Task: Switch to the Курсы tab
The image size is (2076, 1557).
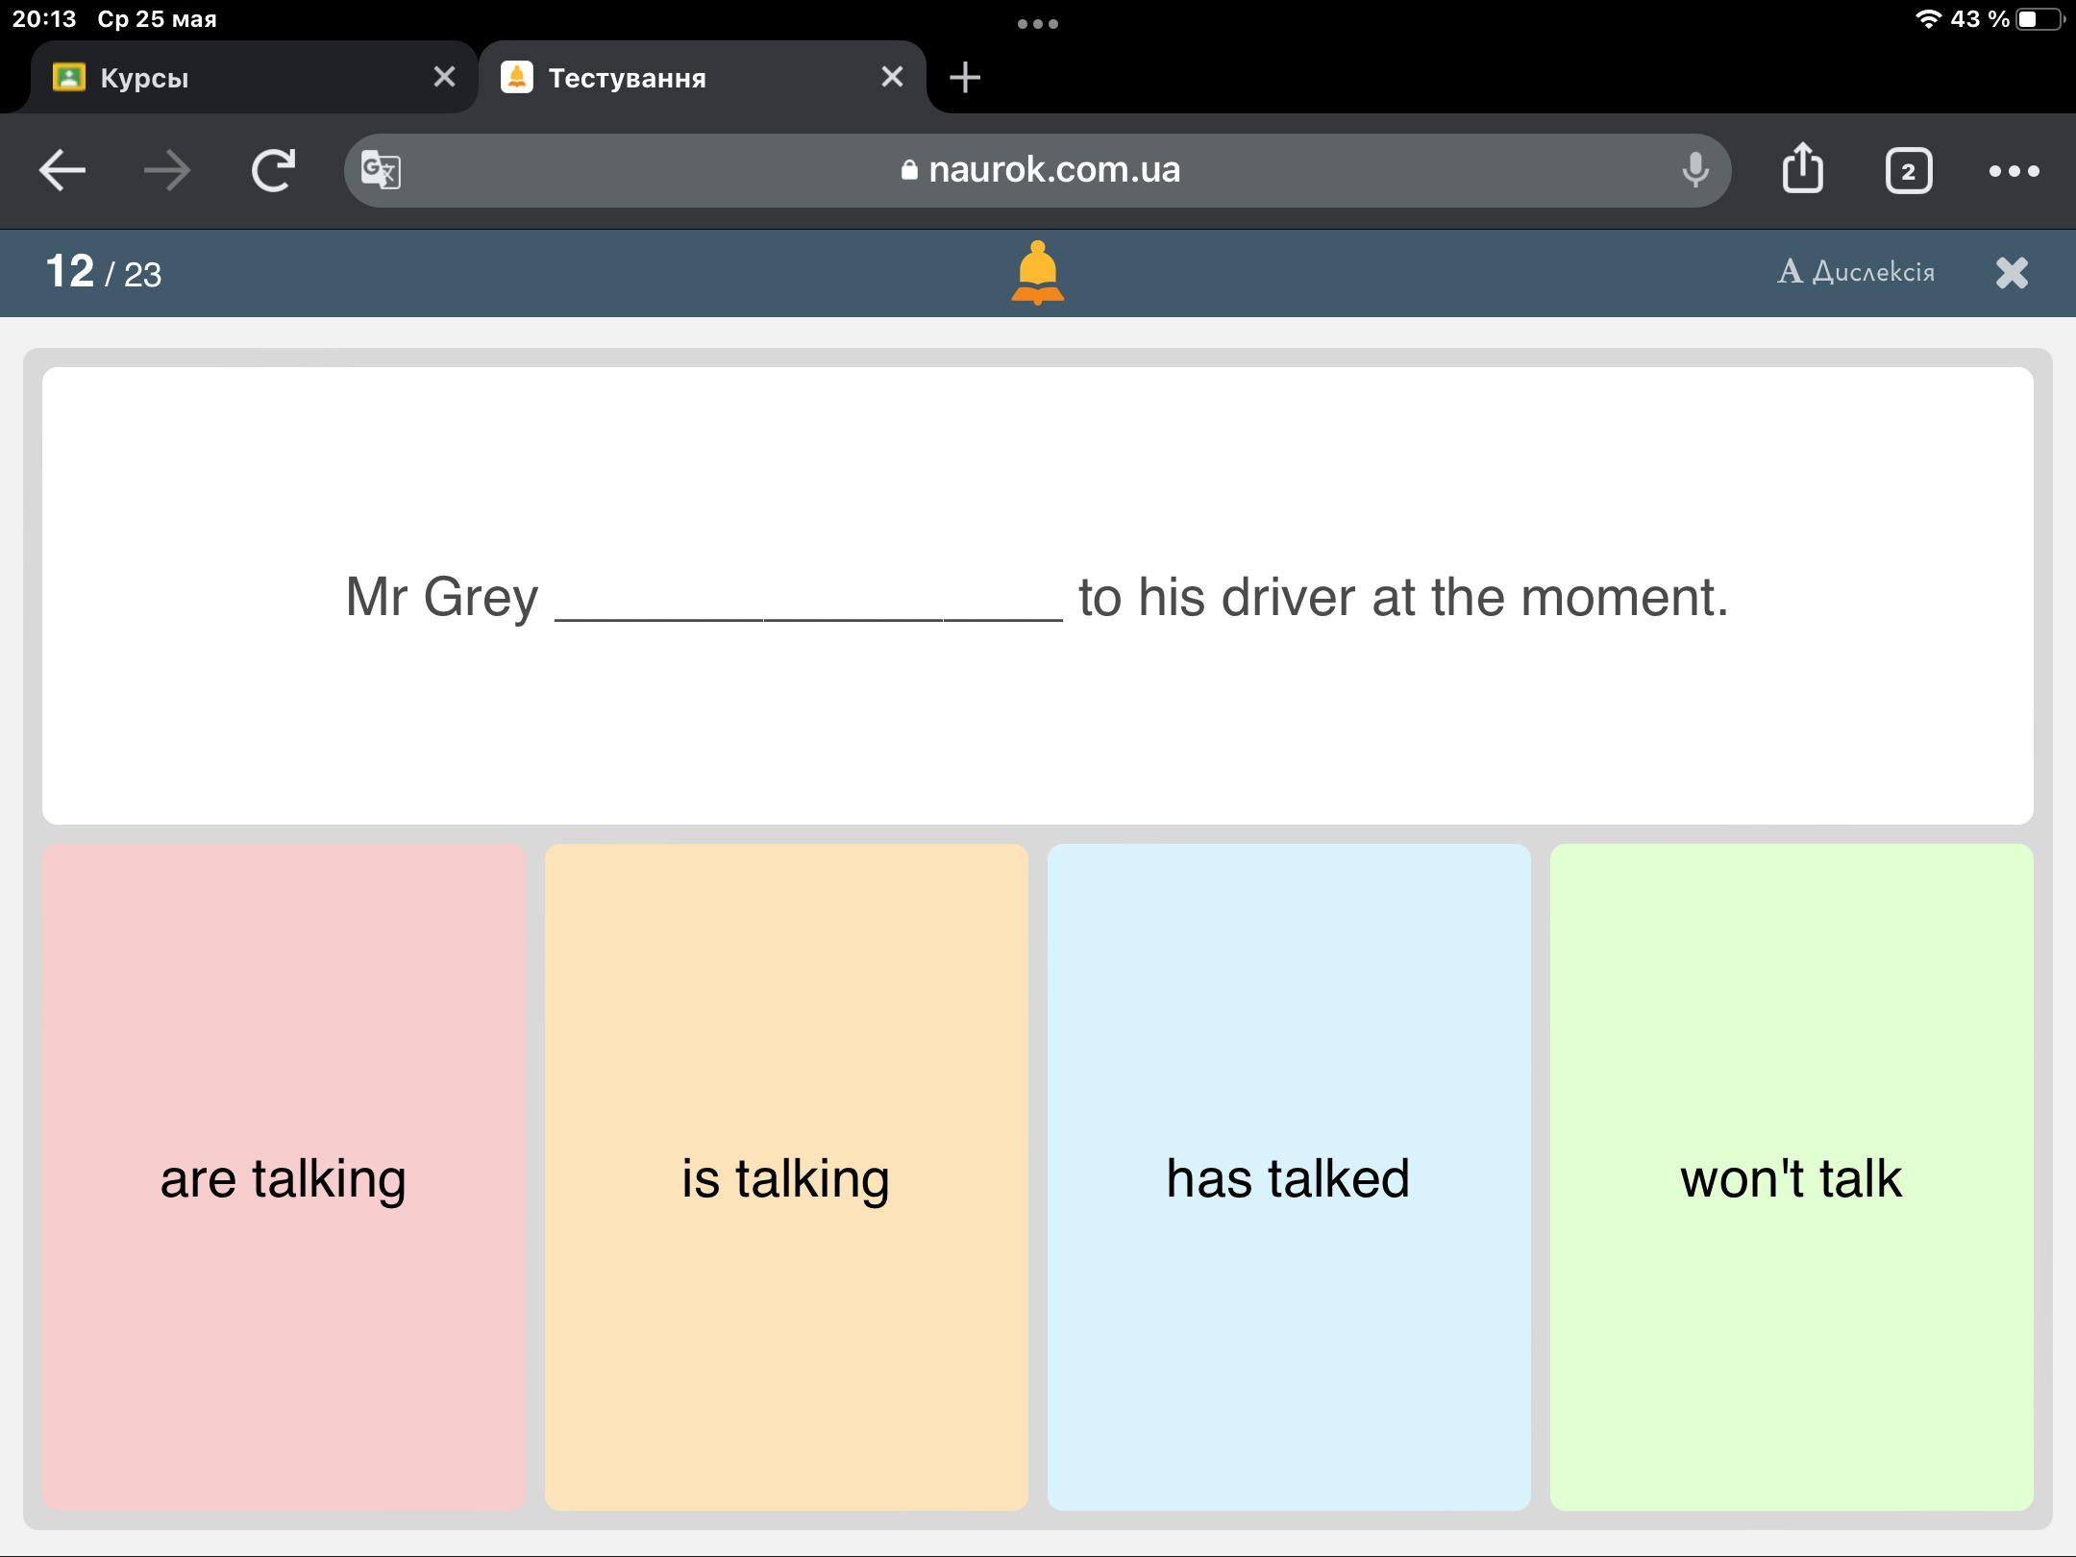Action: tap(231, 78)
